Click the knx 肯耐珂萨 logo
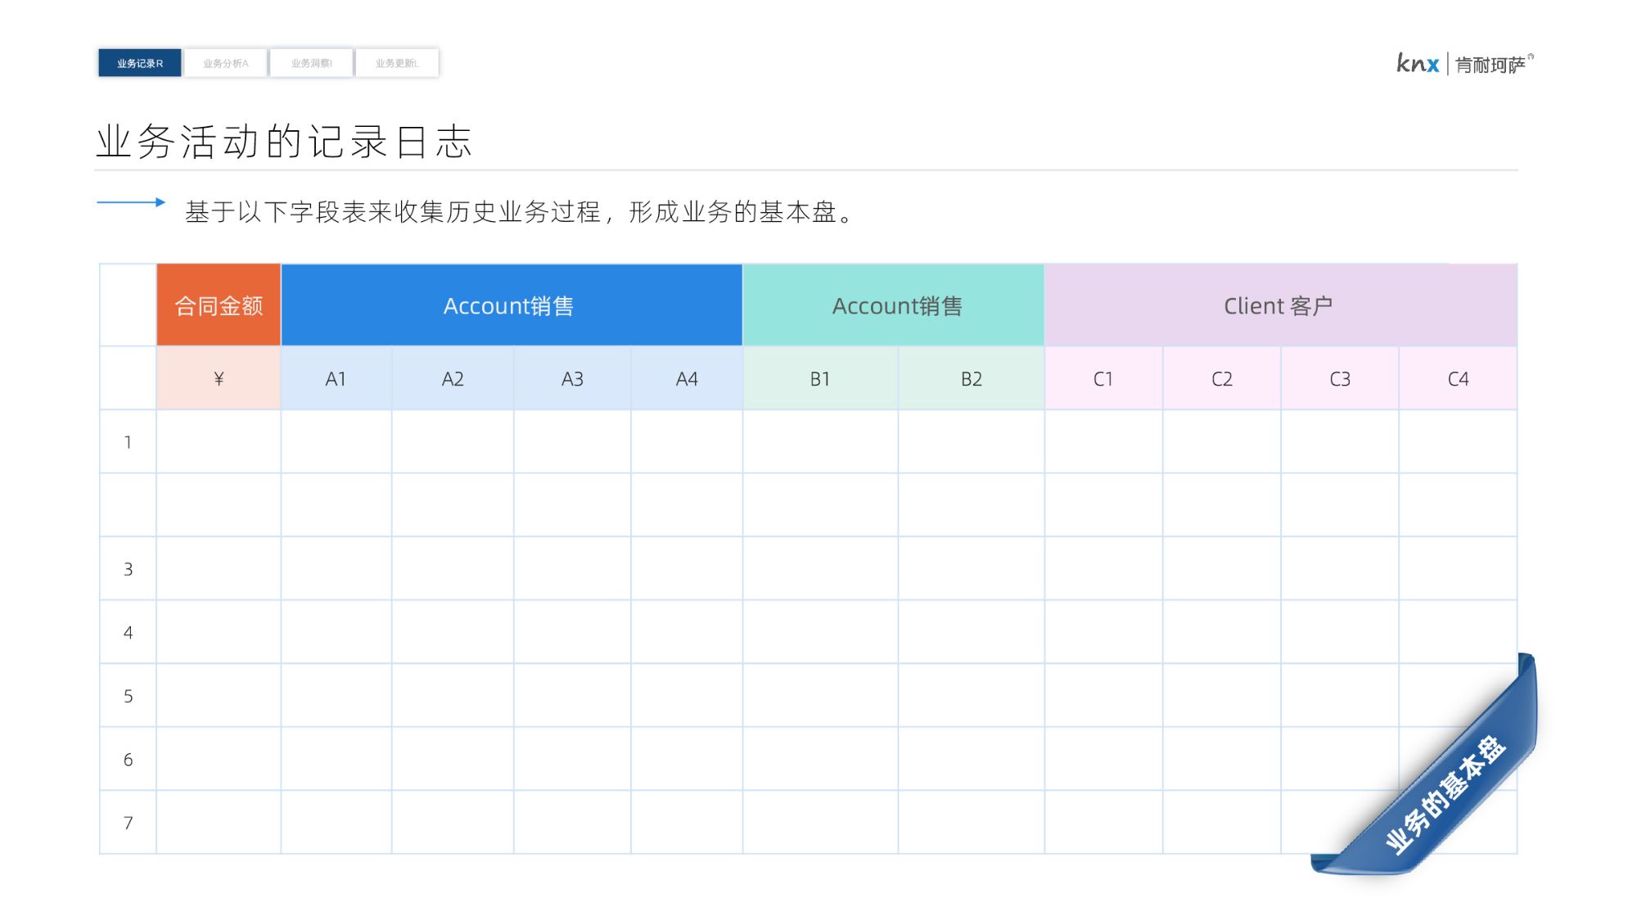This screenshot has width=1637, height=921. tap(1463, 64)
